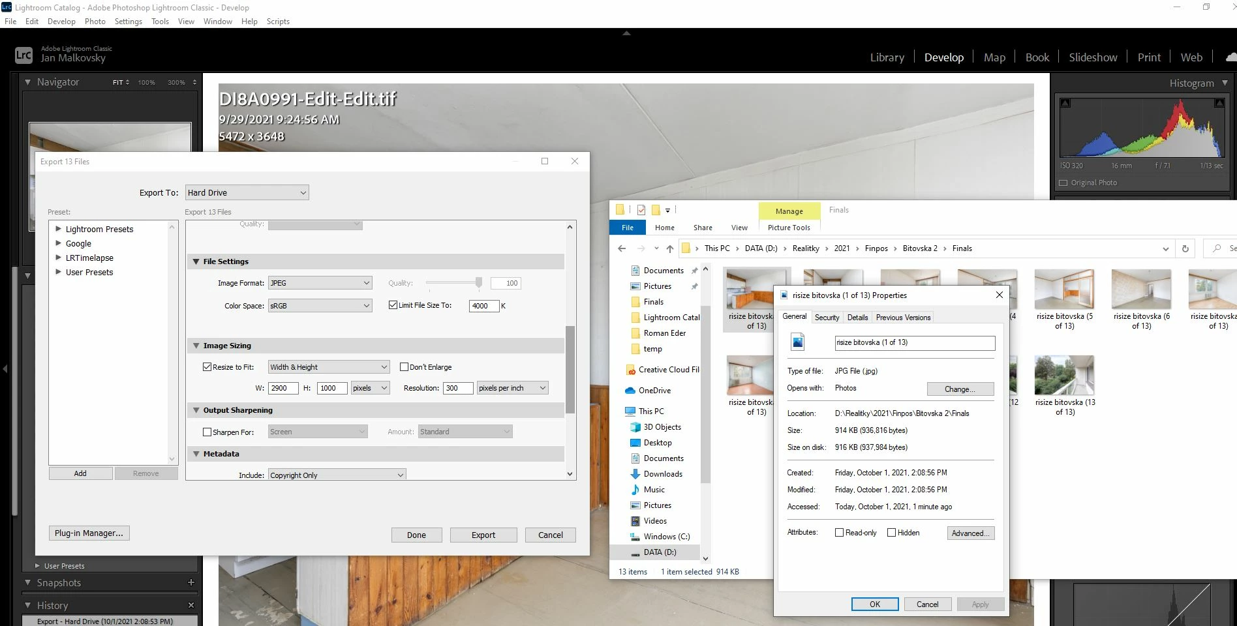Toggle Original Photo checkbox under histogram
The width and height of the screenshot is (1237, 626).
click(1063, 183)
